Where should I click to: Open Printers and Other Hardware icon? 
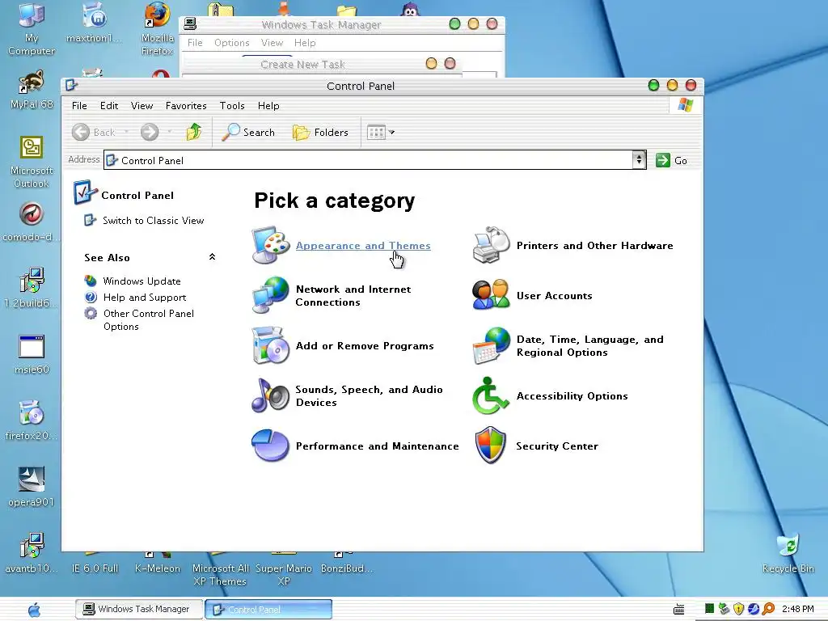(491, 245)
